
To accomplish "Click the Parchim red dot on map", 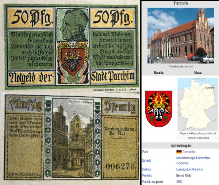I will (x=203, y=89).
